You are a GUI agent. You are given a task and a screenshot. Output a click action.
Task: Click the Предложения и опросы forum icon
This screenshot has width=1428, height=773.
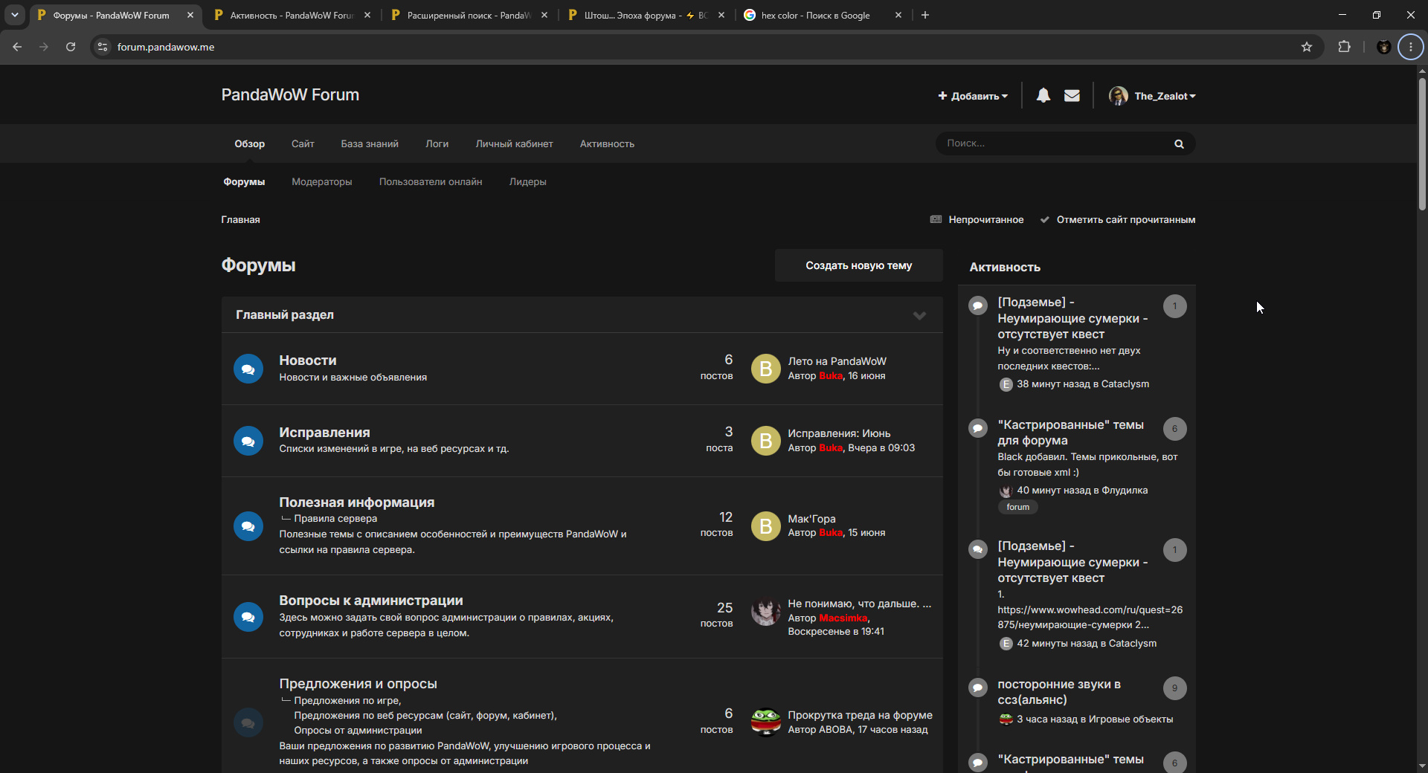click(x=248, y=722)
